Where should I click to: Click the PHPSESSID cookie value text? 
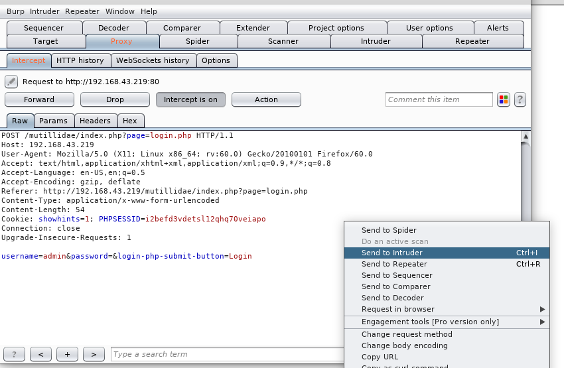click(x=206, y=219)
